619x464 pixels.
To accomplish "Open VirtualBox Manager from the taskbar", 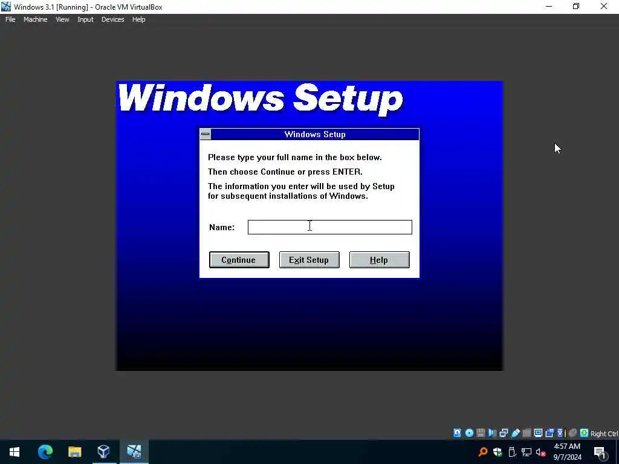I will [103, 452].
